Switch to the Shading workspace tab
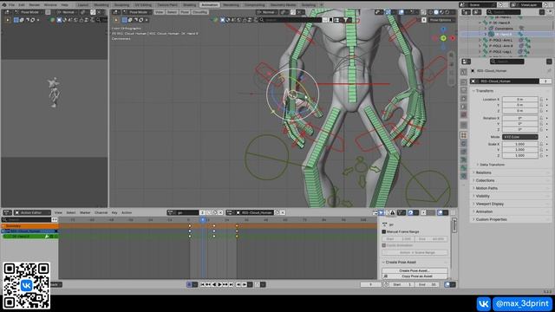555x312 pixels. pyautogui.click(x=189, y=5)
